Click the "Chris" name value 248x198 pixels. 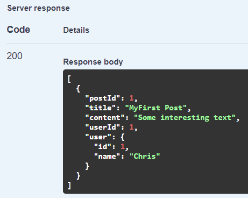(x=145, y=156)
